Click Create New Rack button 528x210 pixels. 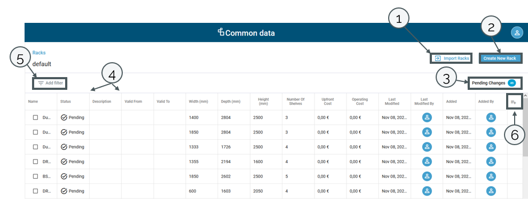500,58
